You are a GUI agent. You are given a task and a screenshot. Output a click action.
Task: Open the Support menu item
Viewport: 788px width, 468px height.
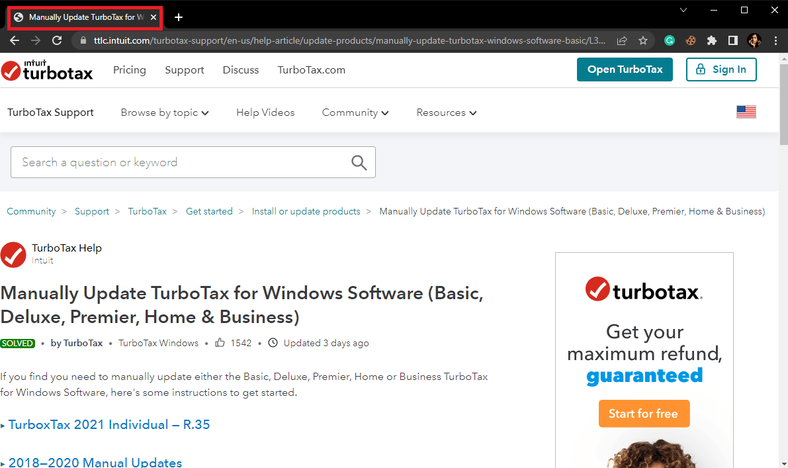[185, 70]
